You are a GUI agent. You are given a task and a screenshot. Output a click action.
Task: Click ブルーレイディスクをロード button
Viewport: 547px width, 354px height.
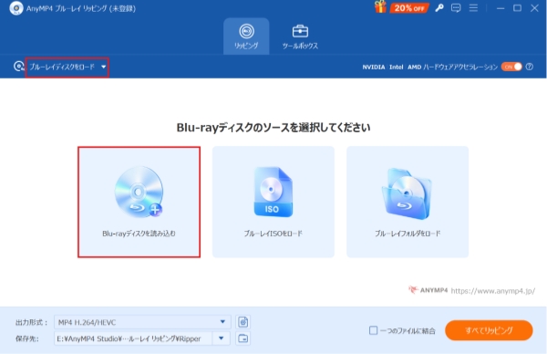[62, 67]
